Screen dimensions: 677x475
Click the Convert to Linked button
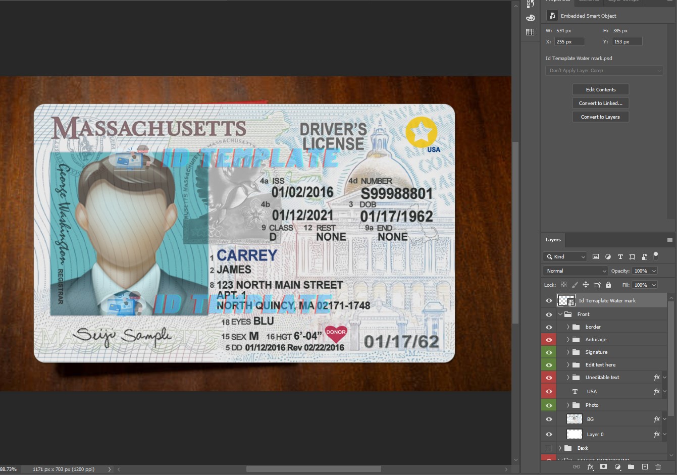(601, 103)
